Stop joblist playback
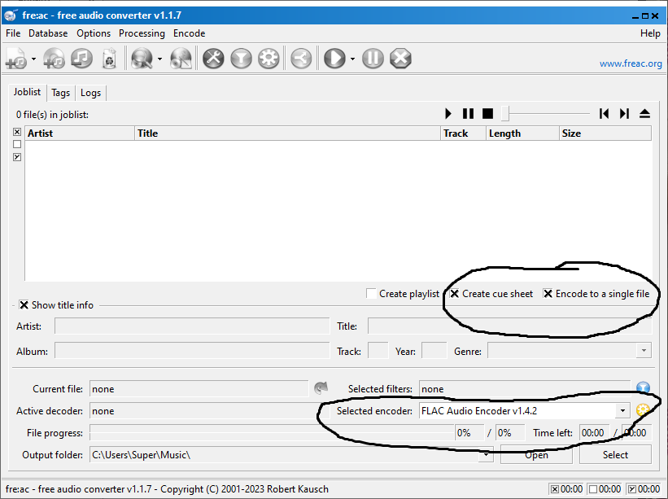Image resolution: width=668 pixels, height=499 pixels. pos(488,114)
